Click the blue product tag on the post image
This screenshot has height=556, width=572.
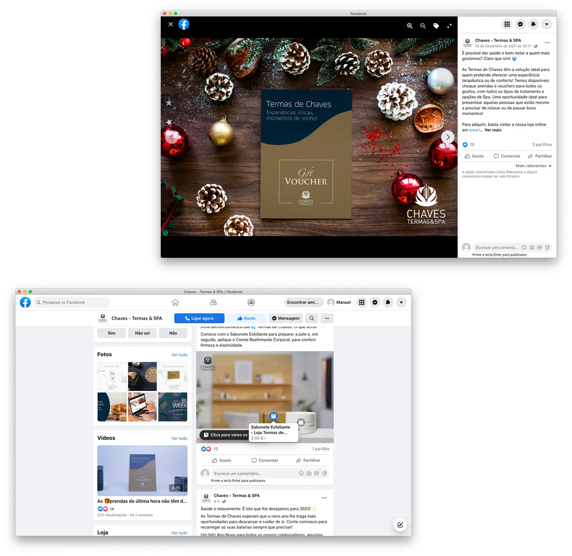click(x=273, y=416)
